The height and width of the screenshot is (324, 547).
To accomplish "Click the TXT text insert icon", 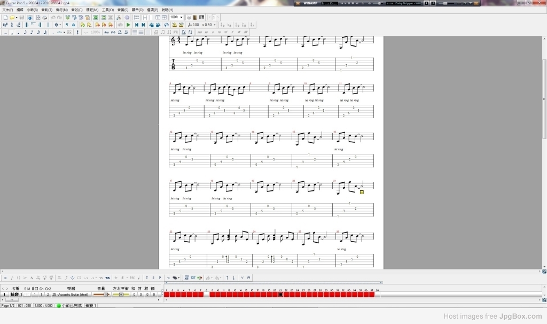I will [x=193, y=278].
